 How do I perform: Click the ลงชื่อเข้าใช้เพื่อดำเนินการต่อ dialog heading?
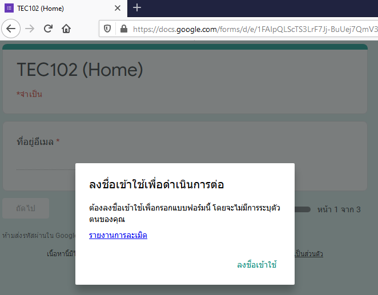(156, 185)
